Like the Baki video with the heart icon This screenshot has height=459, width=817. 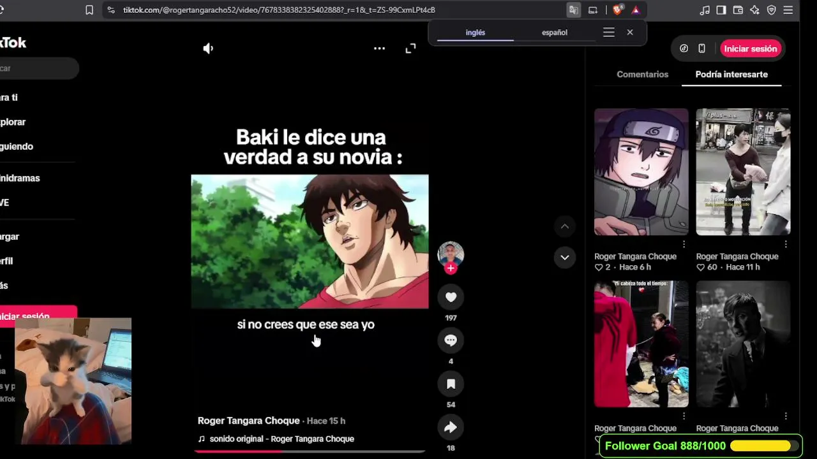451,297
